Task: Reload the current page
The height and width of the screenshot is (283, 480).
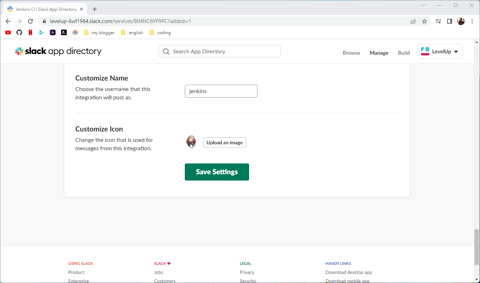Action: pos(30,21)
